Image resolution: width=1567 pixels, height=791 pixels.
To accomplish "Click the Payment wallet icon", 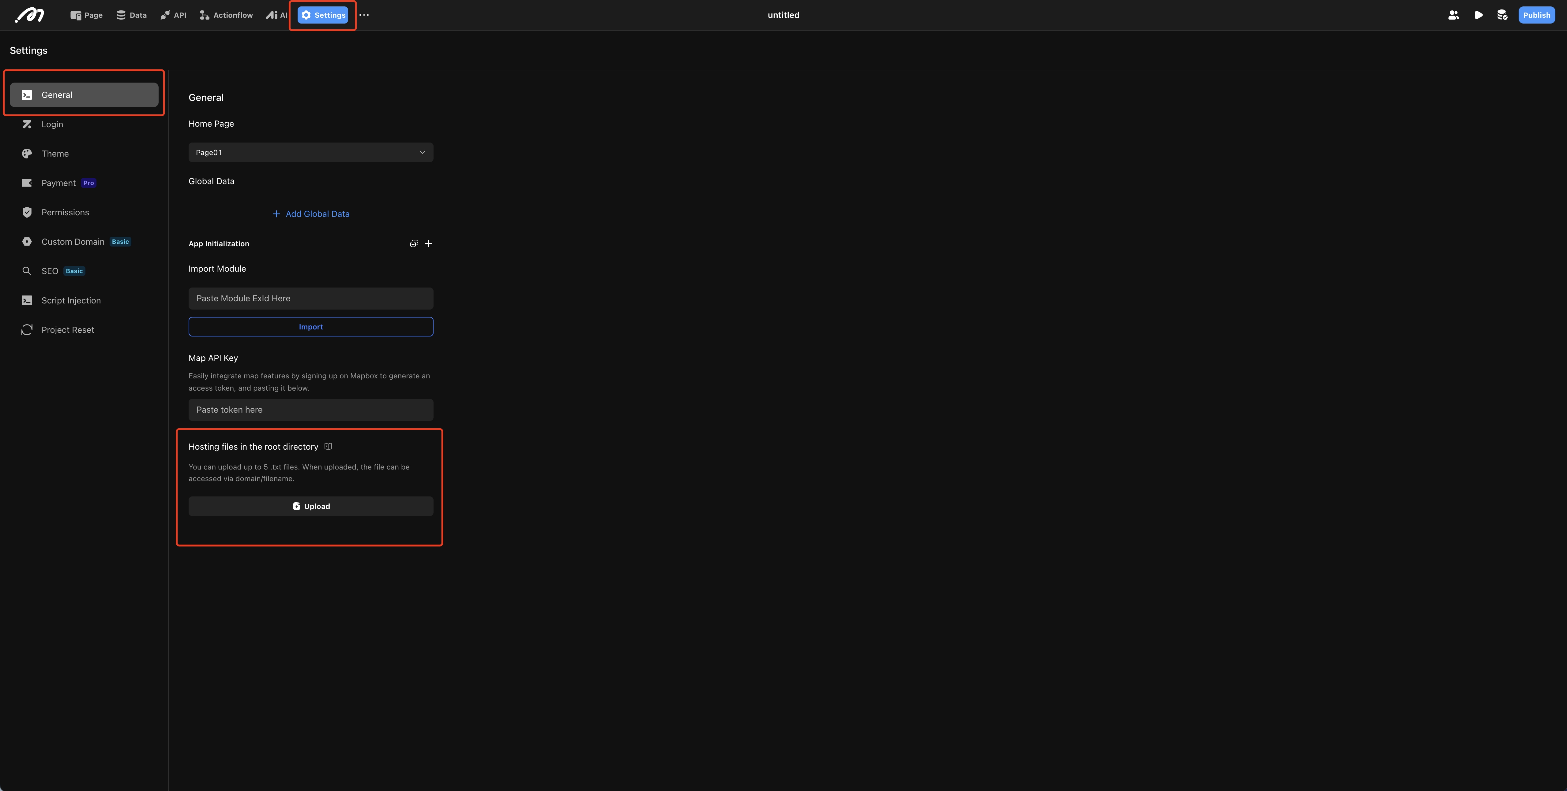I will pos(27,183).
